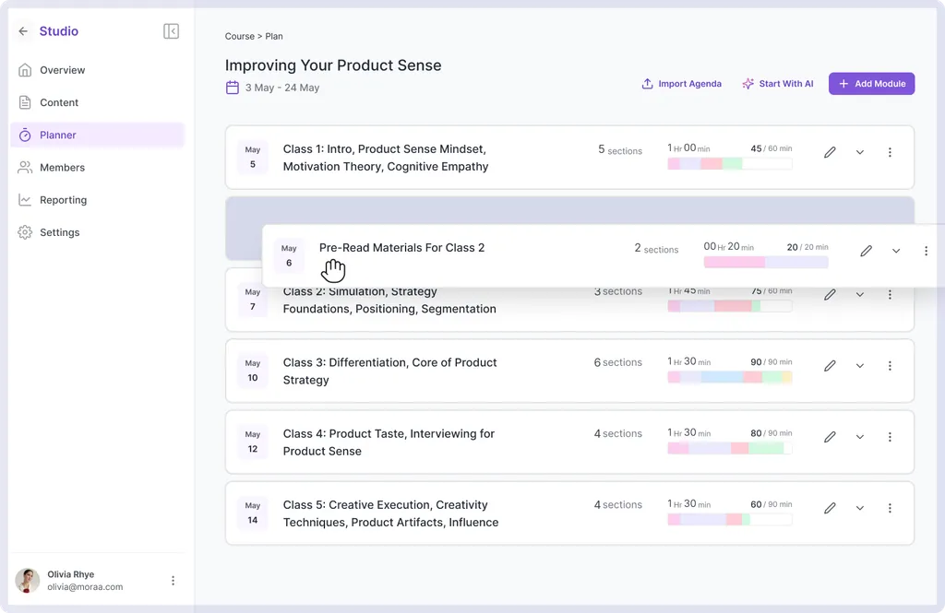Open more options for Class 3
This screenshot has height=613, width=945.
coord(890,366)
